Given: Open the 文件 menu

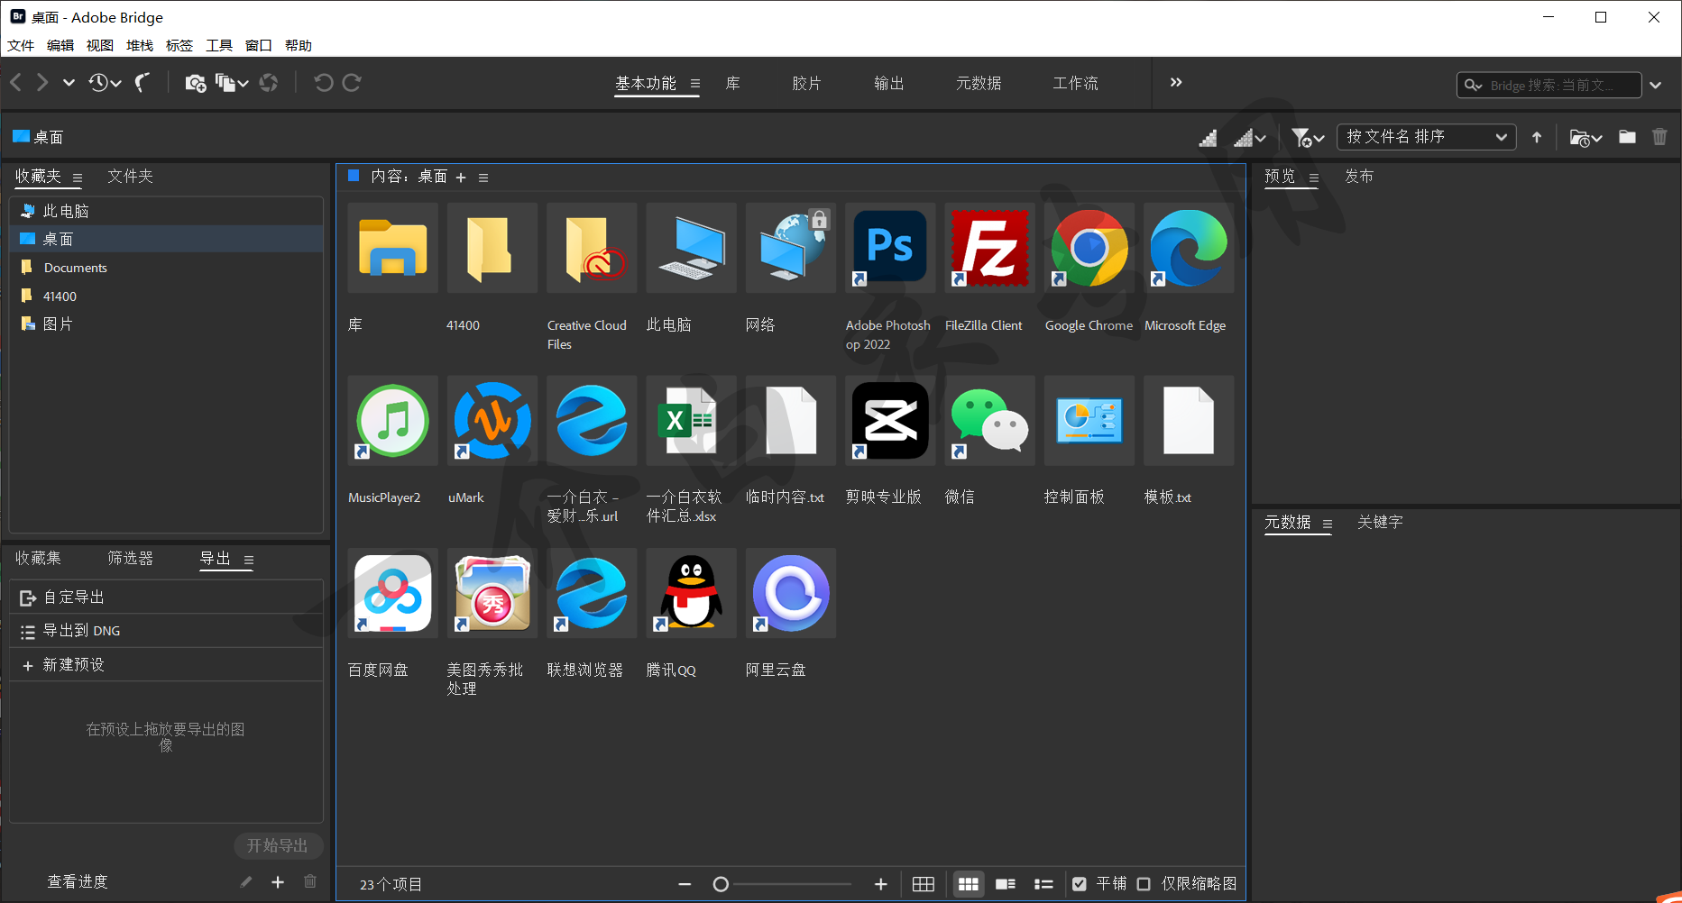Looking at the screenshot, I should 21,45.
